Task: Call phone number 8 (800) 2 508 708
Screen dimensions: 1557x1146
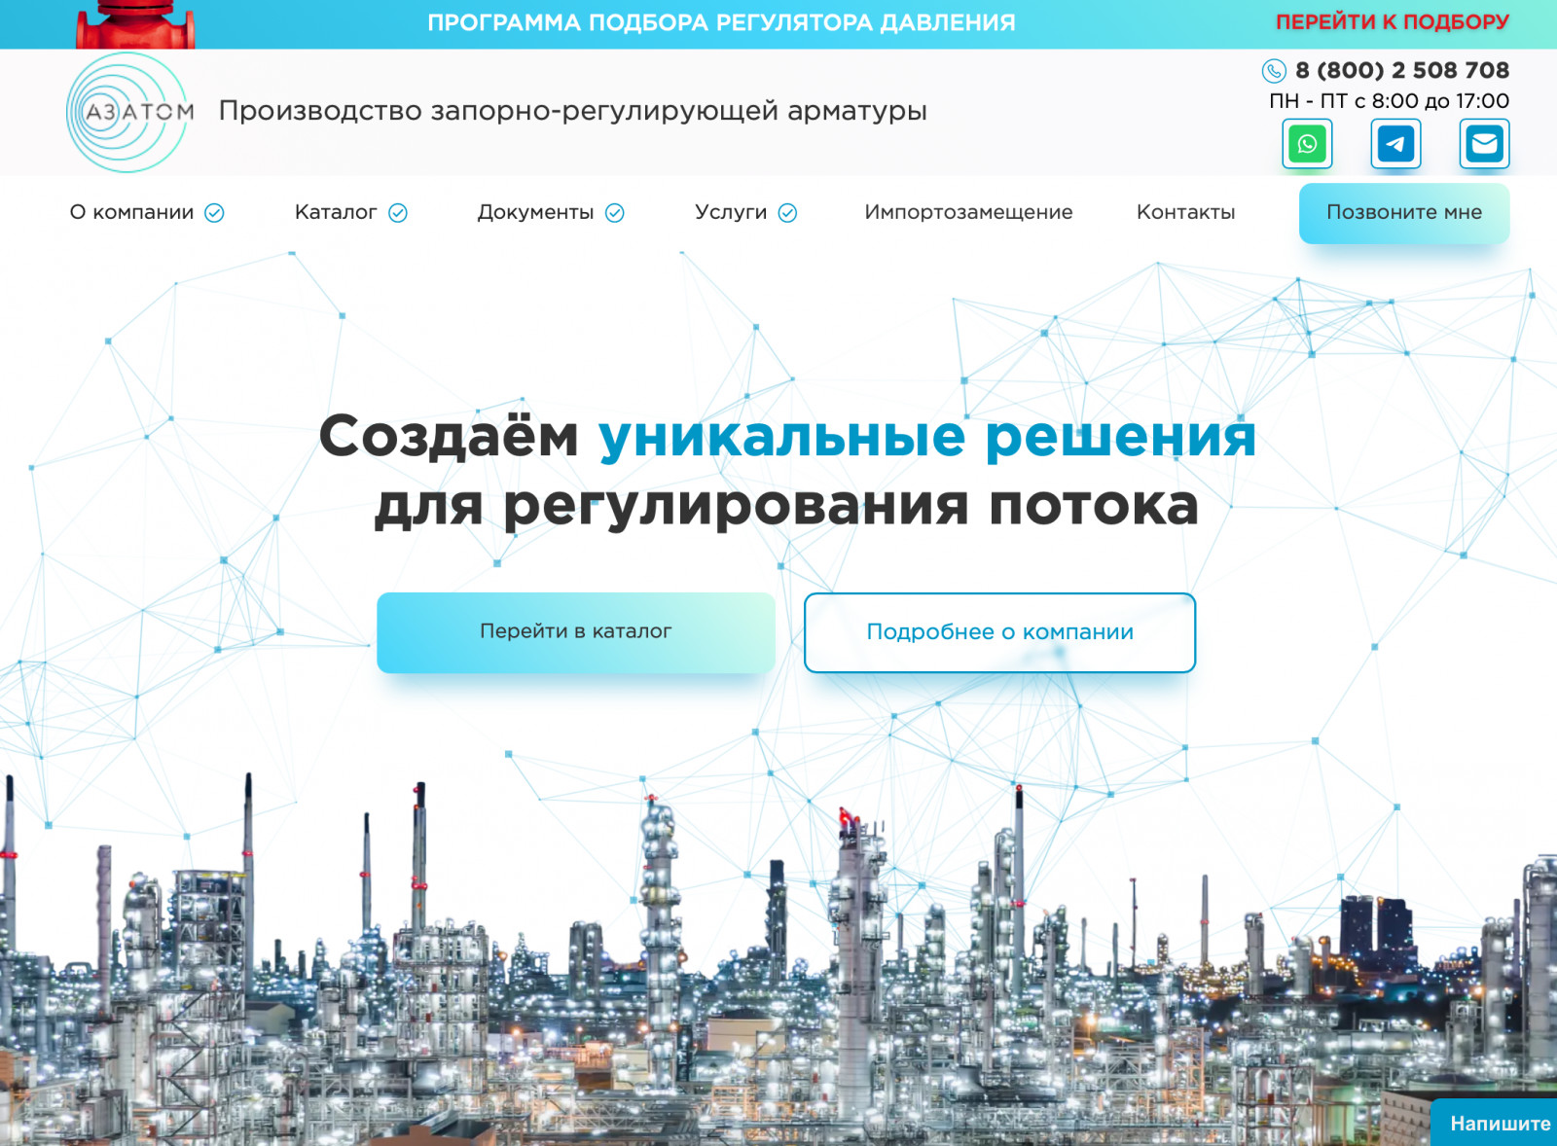Action: click(x=1402, y=70)
